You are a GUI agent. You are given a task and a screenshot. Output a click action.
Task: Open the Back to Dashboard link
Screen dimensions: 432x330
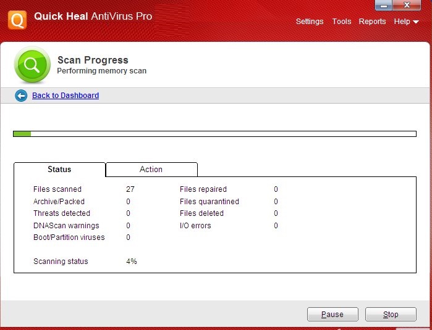[66, 96]
